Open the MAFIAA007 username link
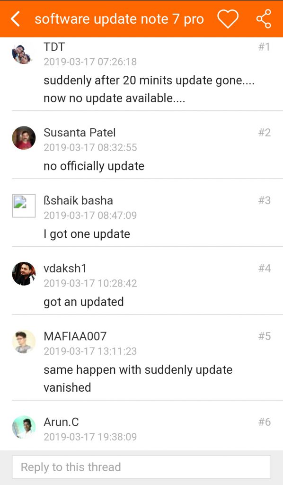283x485 pixels. point(75,336)
